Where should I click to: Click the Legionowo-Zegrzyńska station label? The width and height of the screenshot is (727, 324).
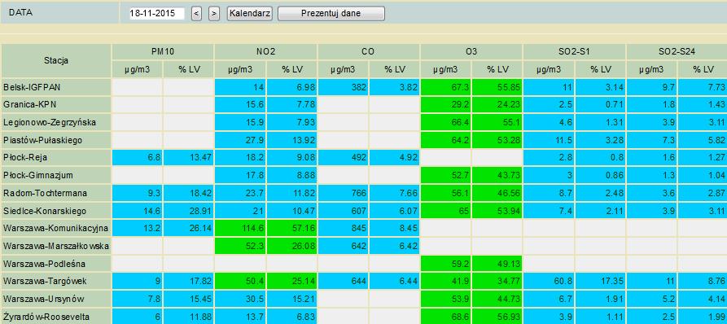click(x=56, y=122)
